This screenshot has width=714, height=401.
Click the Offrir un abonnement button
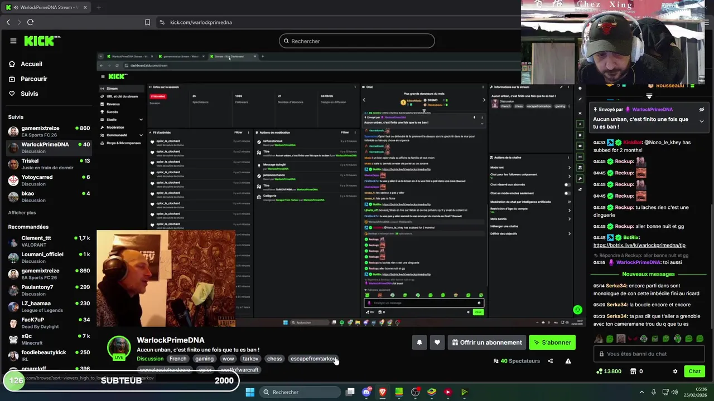pyautogui.click(x=487, y=343)
